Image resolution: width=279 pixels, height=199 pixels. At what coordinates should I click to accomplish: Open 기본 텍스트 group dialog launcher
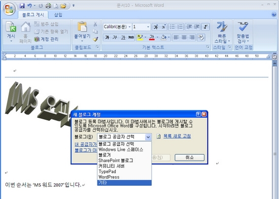tap(207, 47)
